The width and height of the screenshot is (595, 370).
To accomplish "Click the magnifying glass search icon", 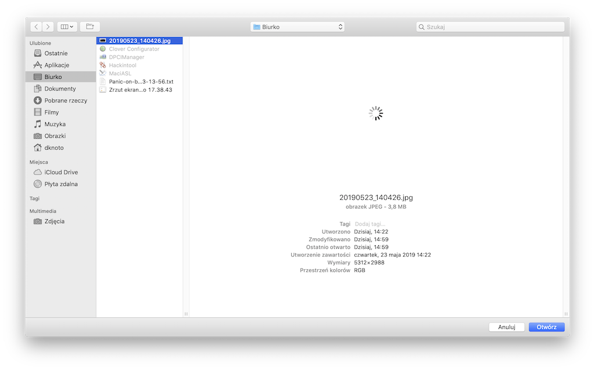I will coord(421,27).
